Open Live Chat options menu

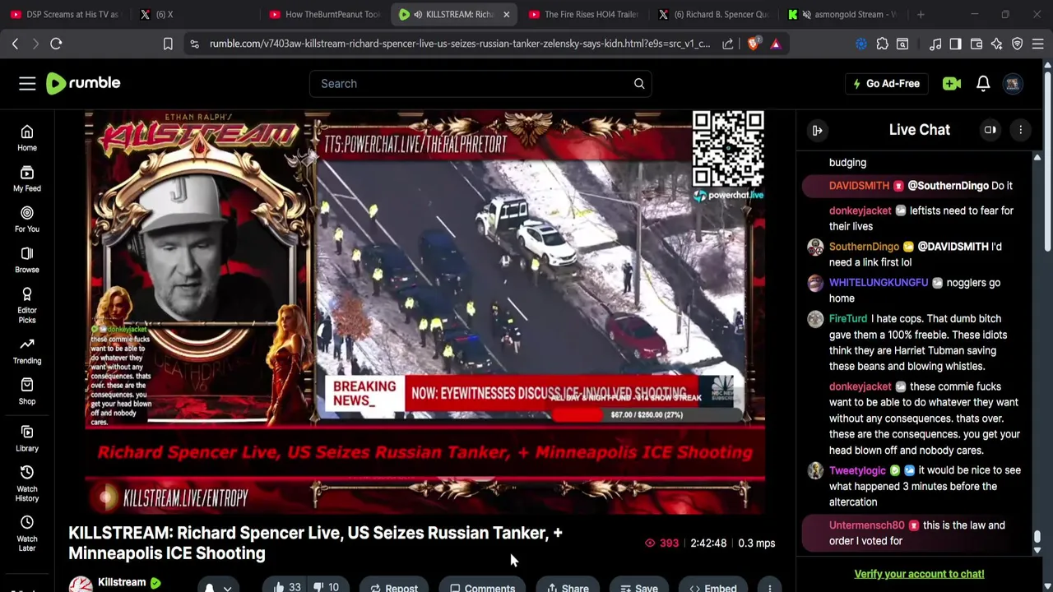(x=1021, y=130)
